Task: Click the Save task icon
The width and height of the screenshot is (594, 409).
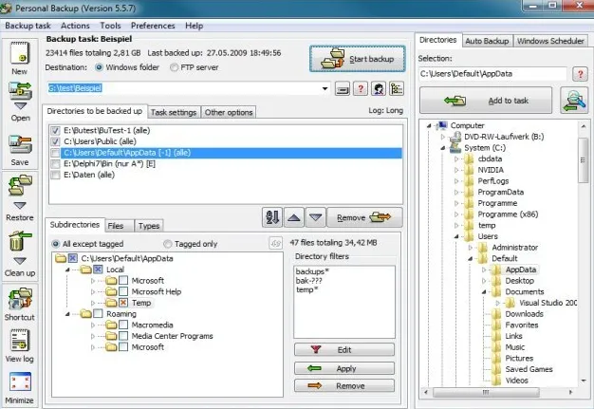Action: pyautogui.click(x=20, y=144)
